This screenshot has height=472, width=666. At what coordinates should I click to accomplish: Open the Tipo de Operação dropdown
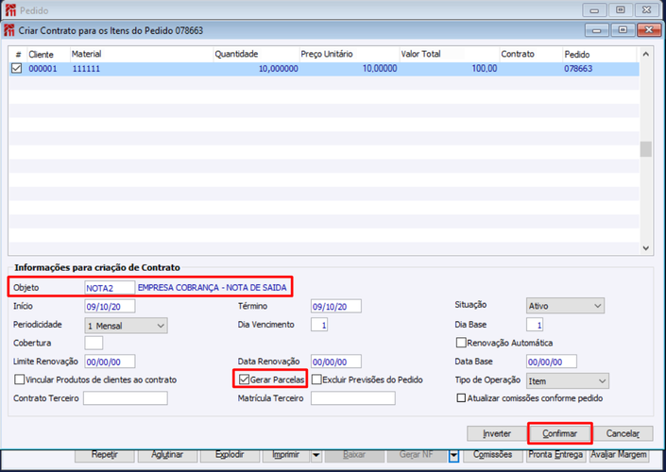point(568,380)
